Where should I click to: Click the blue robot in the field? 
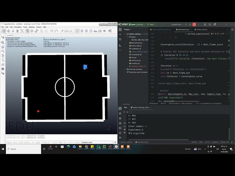click(x=85, y=67)
